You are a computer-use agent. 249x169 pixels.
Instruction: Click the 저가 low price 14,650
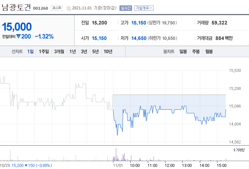pyautogui.click(x=139, y=38)
